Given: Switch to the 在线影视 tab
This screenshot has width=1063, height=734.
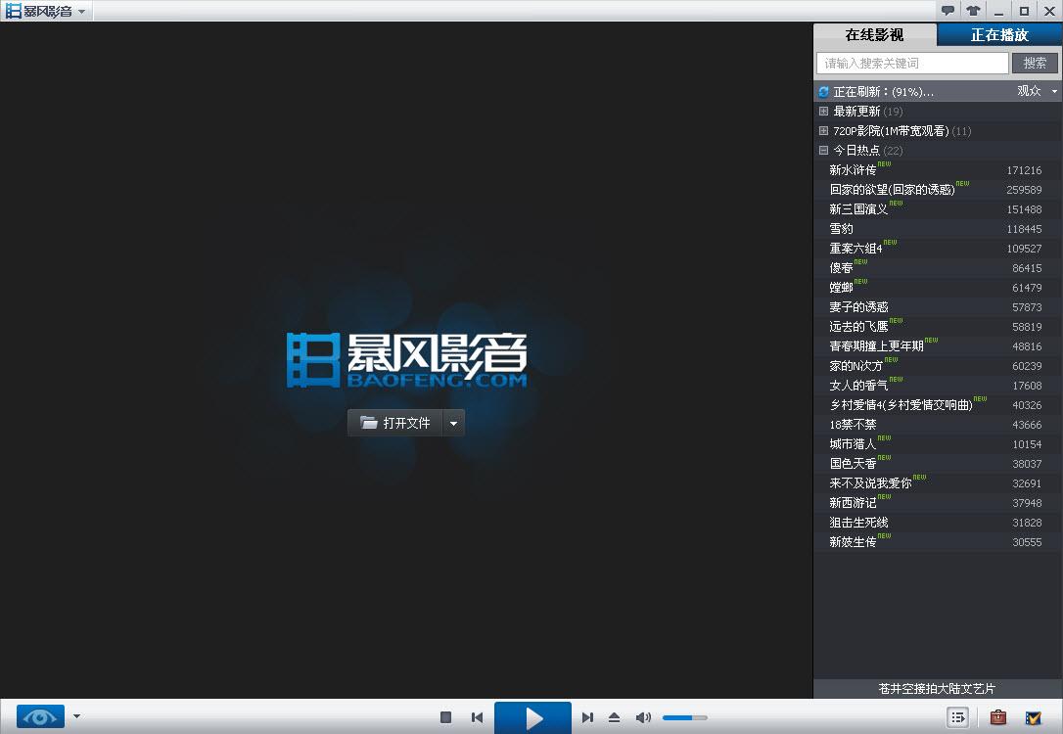Looking at the screenshot, I should (874, 34).
